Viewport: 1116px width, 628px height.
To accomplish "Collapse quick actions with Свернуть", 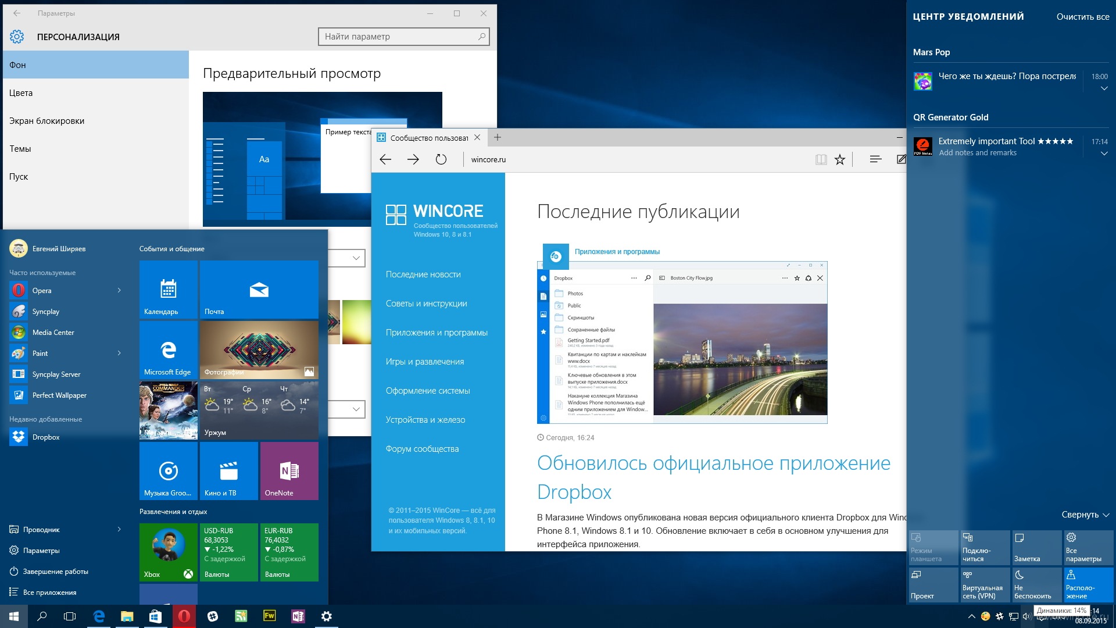I will pyautogui.click(x=1085, y=515).
